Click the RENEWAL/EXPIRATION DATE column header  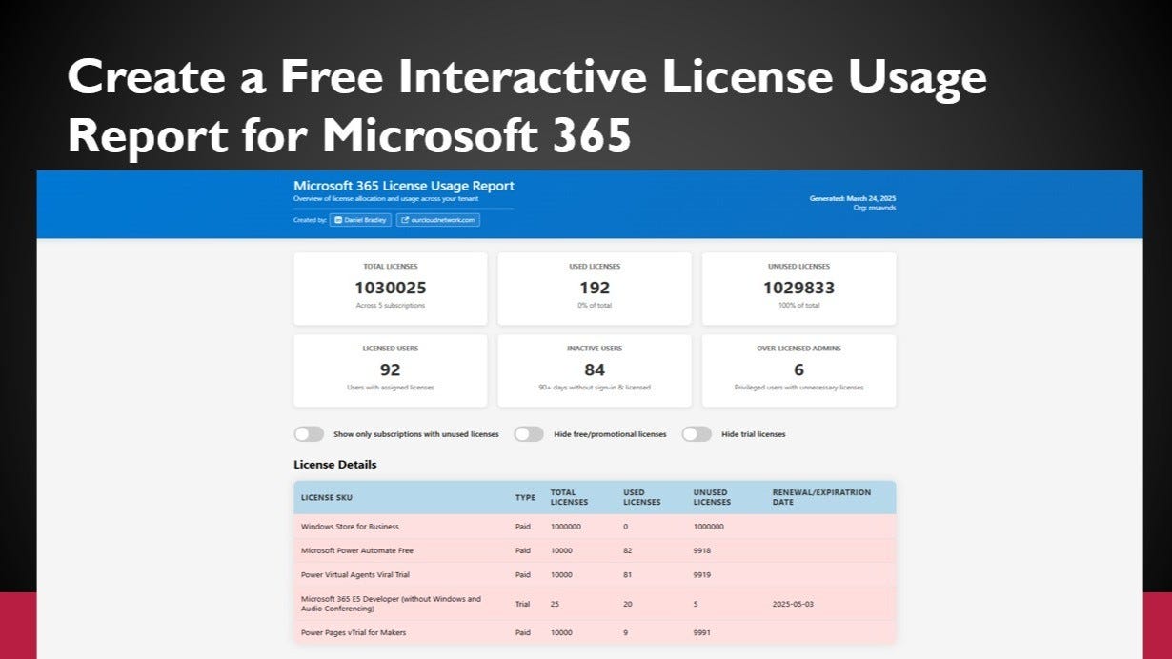(821, 497)
